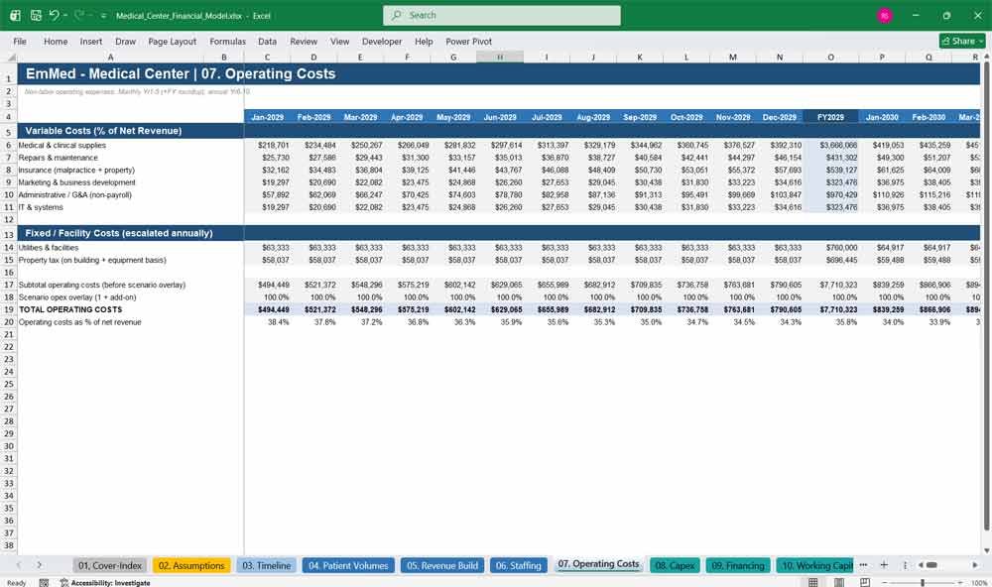Switch to Page Layout view icon

(839, 583)
